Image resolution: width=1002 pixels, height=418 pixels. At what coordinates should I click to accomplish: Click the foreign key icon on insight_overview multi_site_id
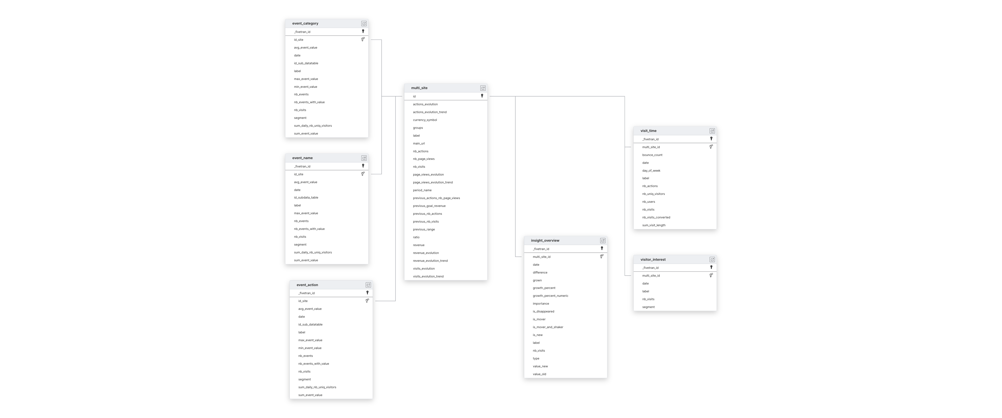(x=601, y=256)
